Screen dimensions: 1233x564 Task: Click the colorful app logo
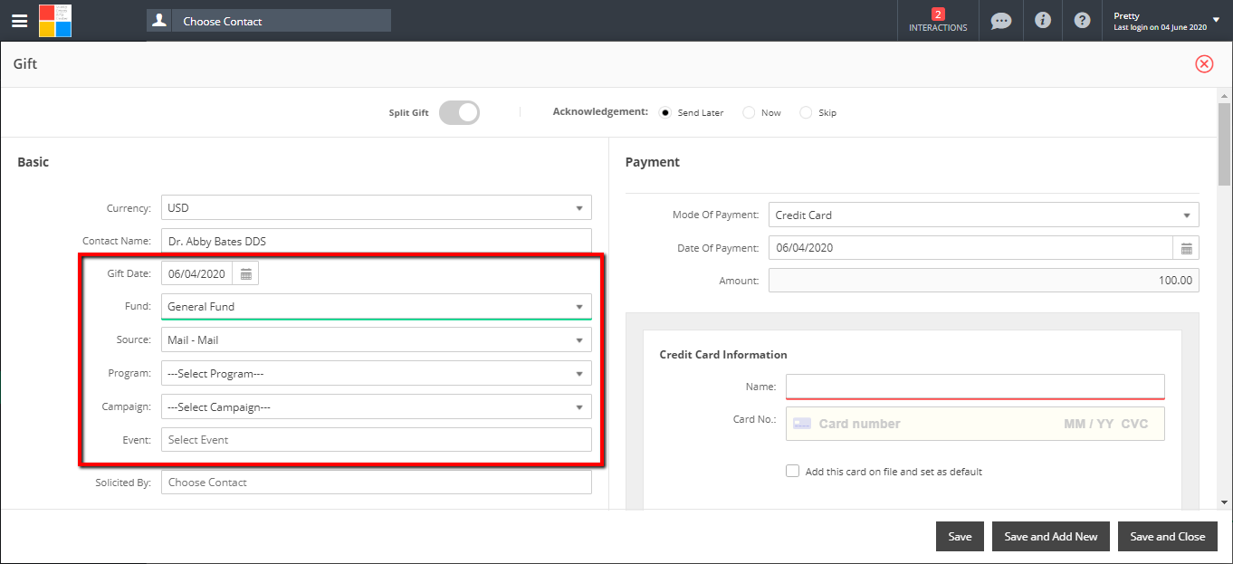54,21
